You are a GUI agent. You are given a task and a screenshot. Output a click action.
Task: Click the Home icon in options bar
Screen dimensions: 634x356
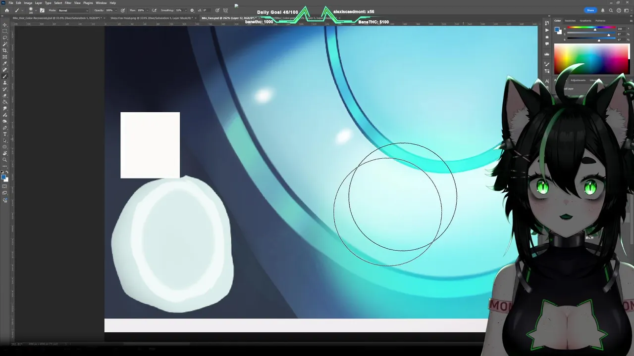(x=6, y=10)
